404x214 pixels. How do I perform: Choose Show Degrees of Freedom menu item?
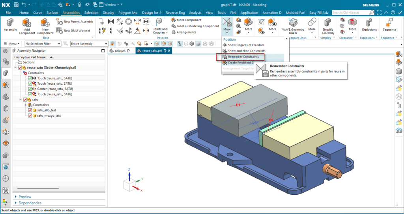point(246,45)
